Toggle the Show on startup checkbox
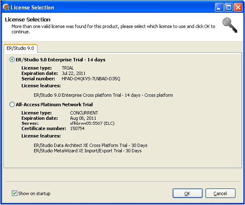This screenshot has width=245, height=205. (x=14, y=193)
